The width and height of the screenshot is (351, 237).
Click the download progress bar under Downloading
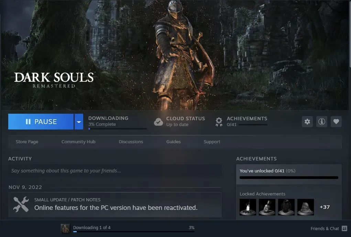coord(118,129)
